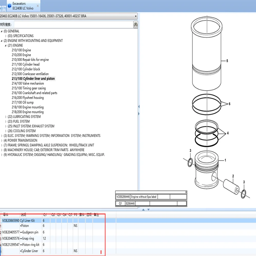Close the Excavators EC240B LC Volvo tab
This screenshot has width=256, height=256.
coord(38,6)
